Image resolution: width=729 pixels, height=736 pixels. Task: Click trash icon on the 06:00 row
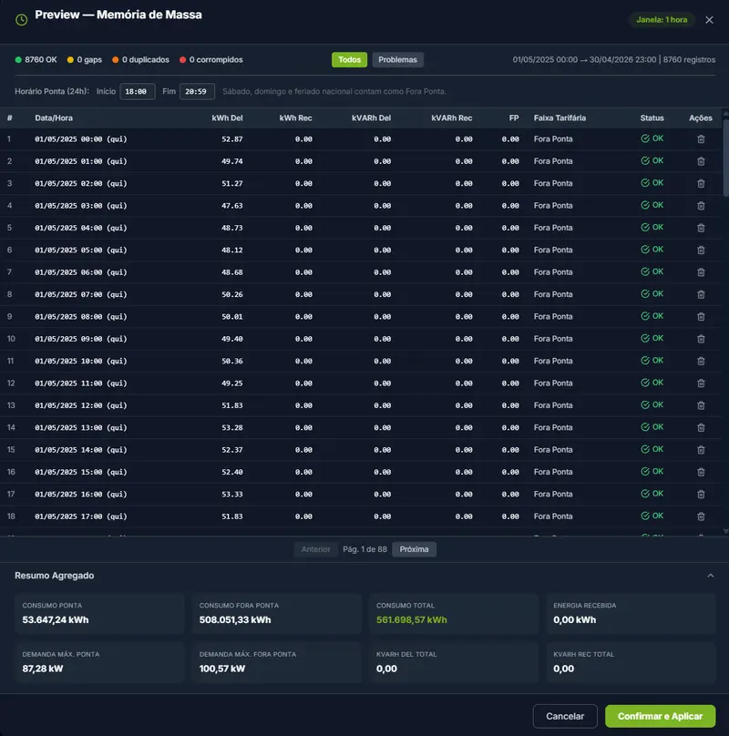coord(701,272)
